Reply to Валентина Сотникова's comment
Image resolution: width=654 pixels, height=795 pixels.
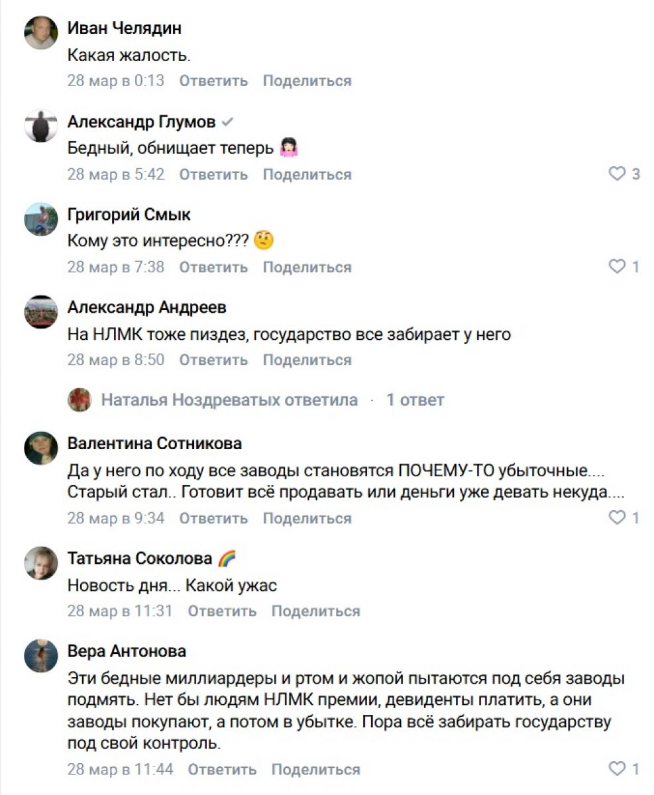coord(213,518)
